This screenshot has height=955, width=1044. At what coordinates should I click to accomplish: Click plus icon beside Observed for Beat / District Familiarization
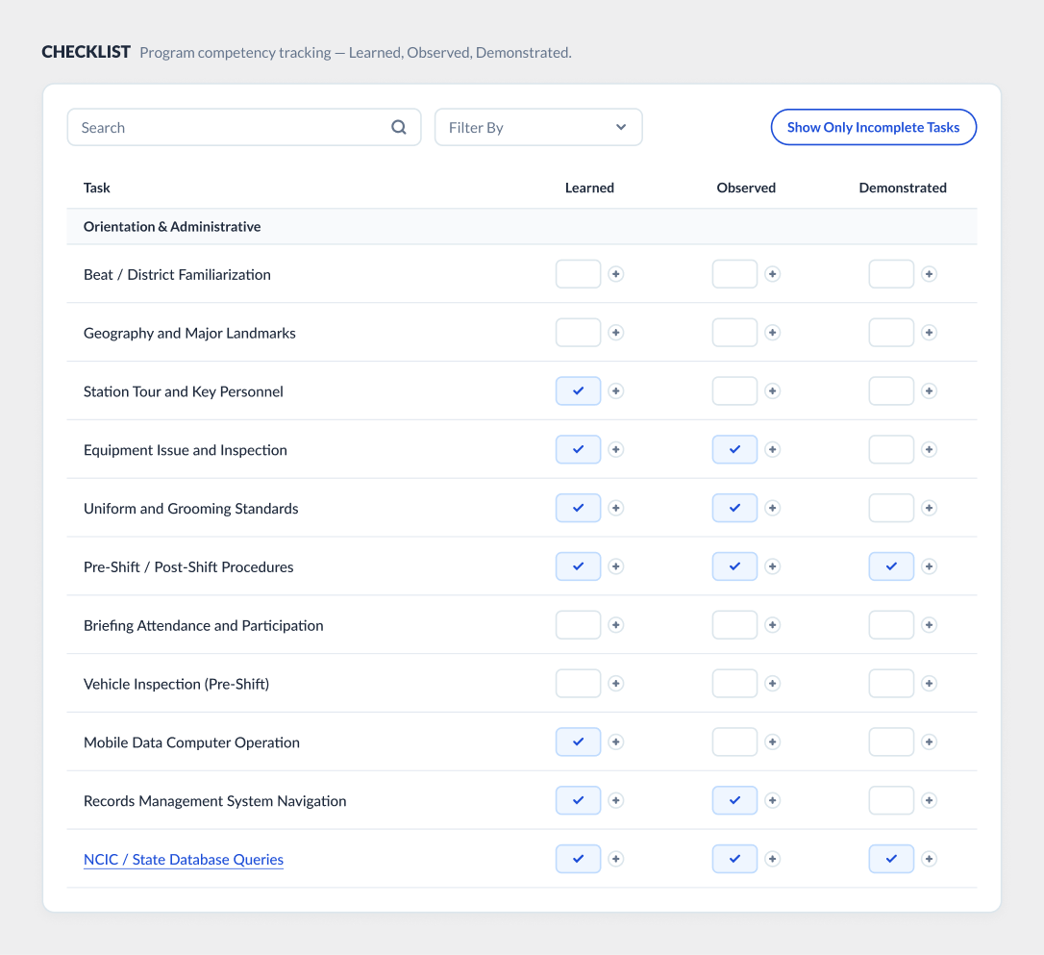click(772, 274)
